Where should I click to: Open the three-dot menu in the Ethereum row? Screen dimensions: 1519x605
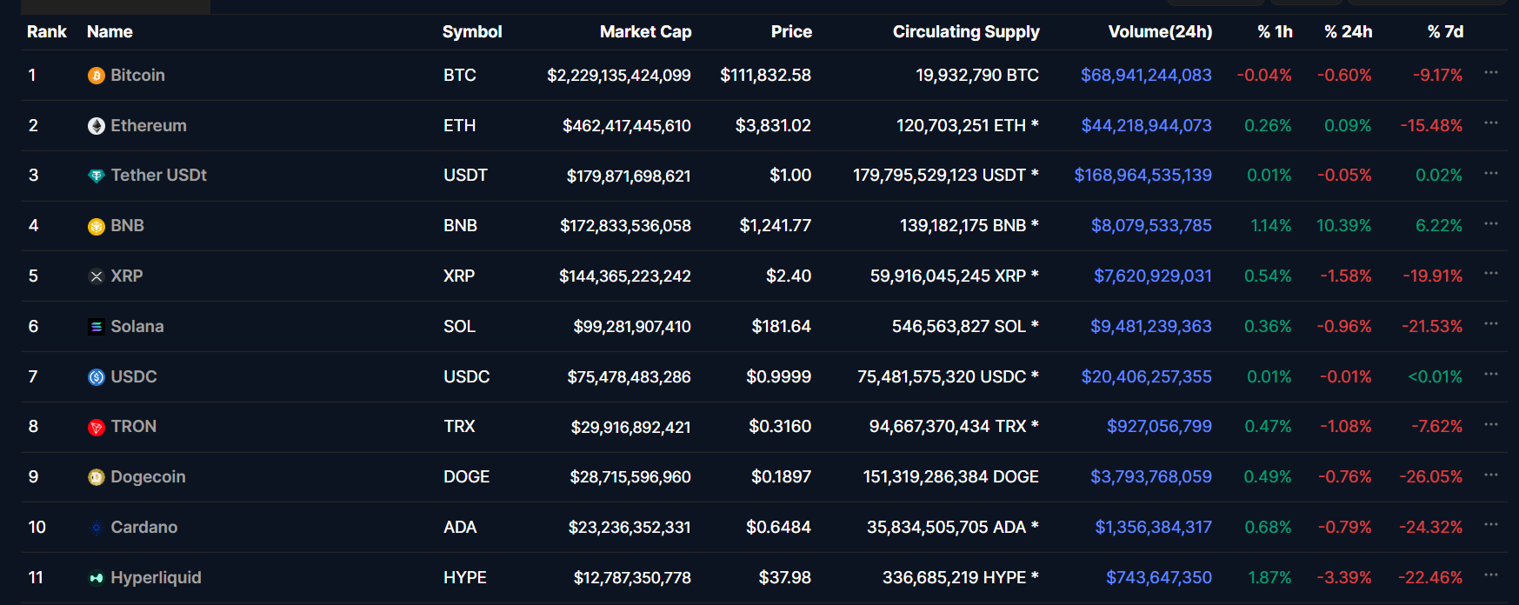pyautogui.click(x=1491, y=123)
